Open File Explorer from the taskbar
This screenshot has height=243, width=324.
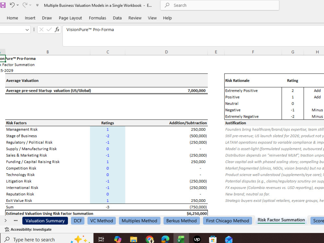pyautogui.click(x=133, y=239)
